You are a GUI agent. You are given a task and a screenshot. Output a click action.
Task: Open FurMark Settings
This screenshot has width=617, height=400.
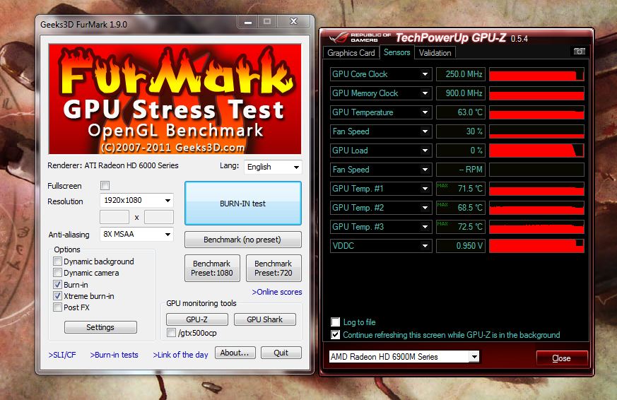(x=100, y=327)
